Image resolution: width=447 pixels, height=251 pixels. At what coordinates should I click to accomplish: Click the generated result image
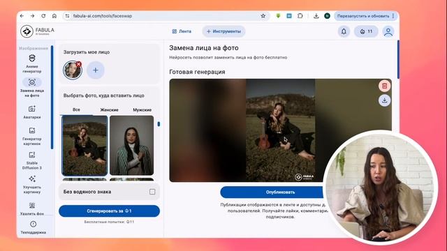click(x=280, y=130)
